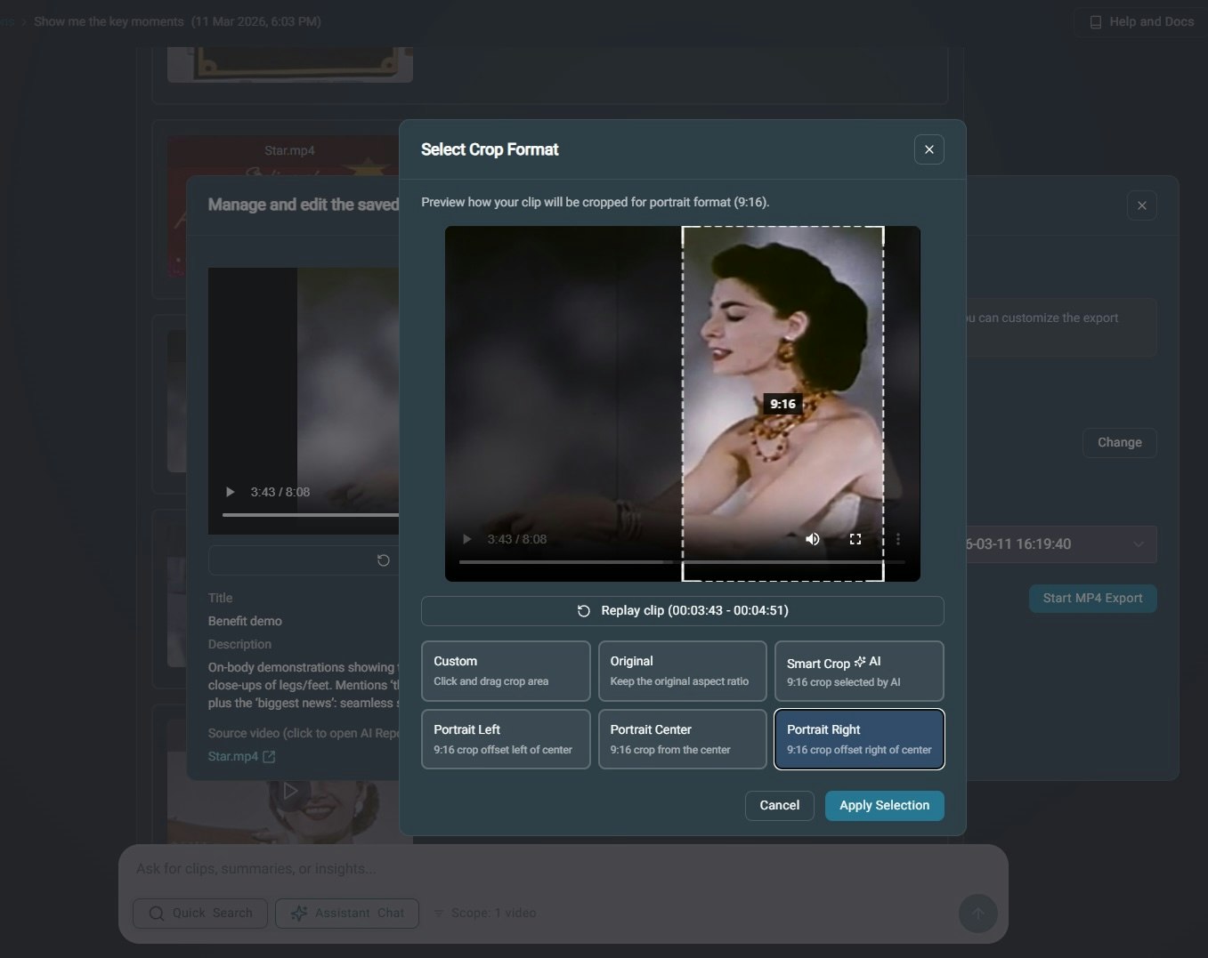Seek on the saved clip editor progress bar
Image resolution: width=1208 pixels, height=958 pixels.
click(310, 515)
